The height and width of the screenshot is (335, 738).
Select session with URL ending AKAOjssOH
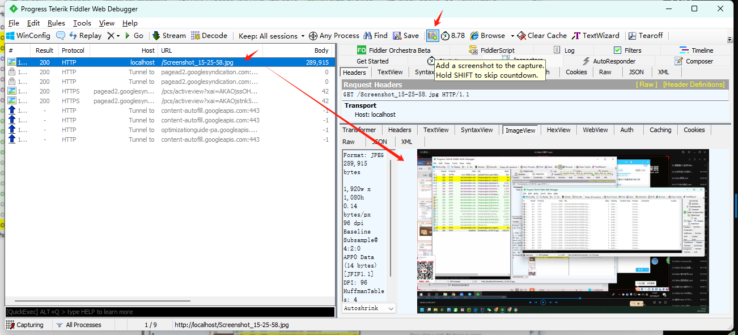170,91
